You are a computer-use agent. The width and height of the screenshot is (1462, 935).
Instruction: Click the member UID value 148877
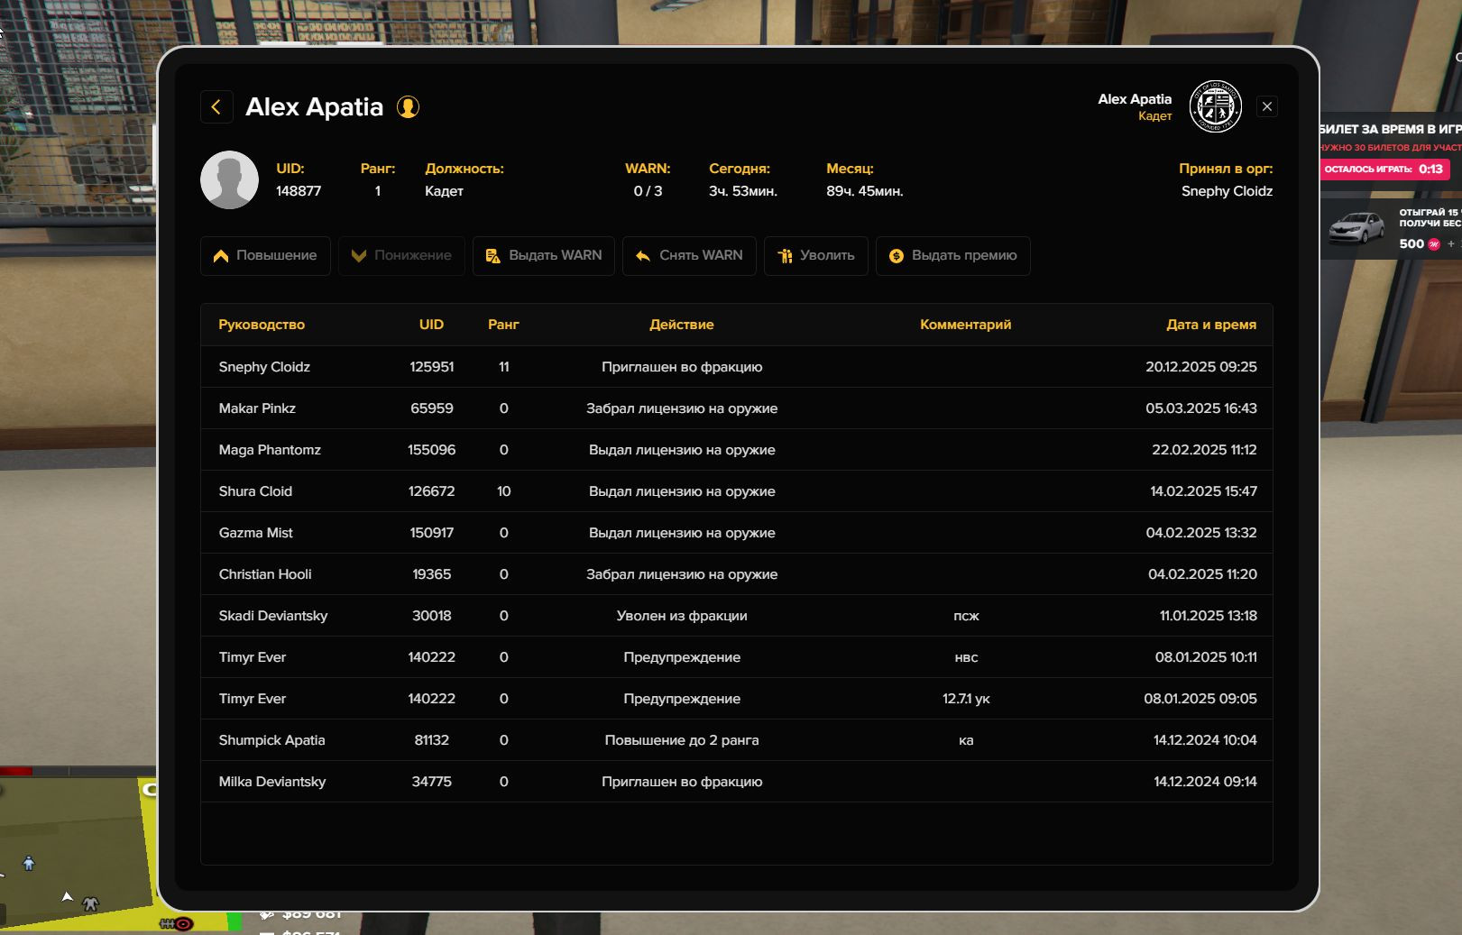299,191
